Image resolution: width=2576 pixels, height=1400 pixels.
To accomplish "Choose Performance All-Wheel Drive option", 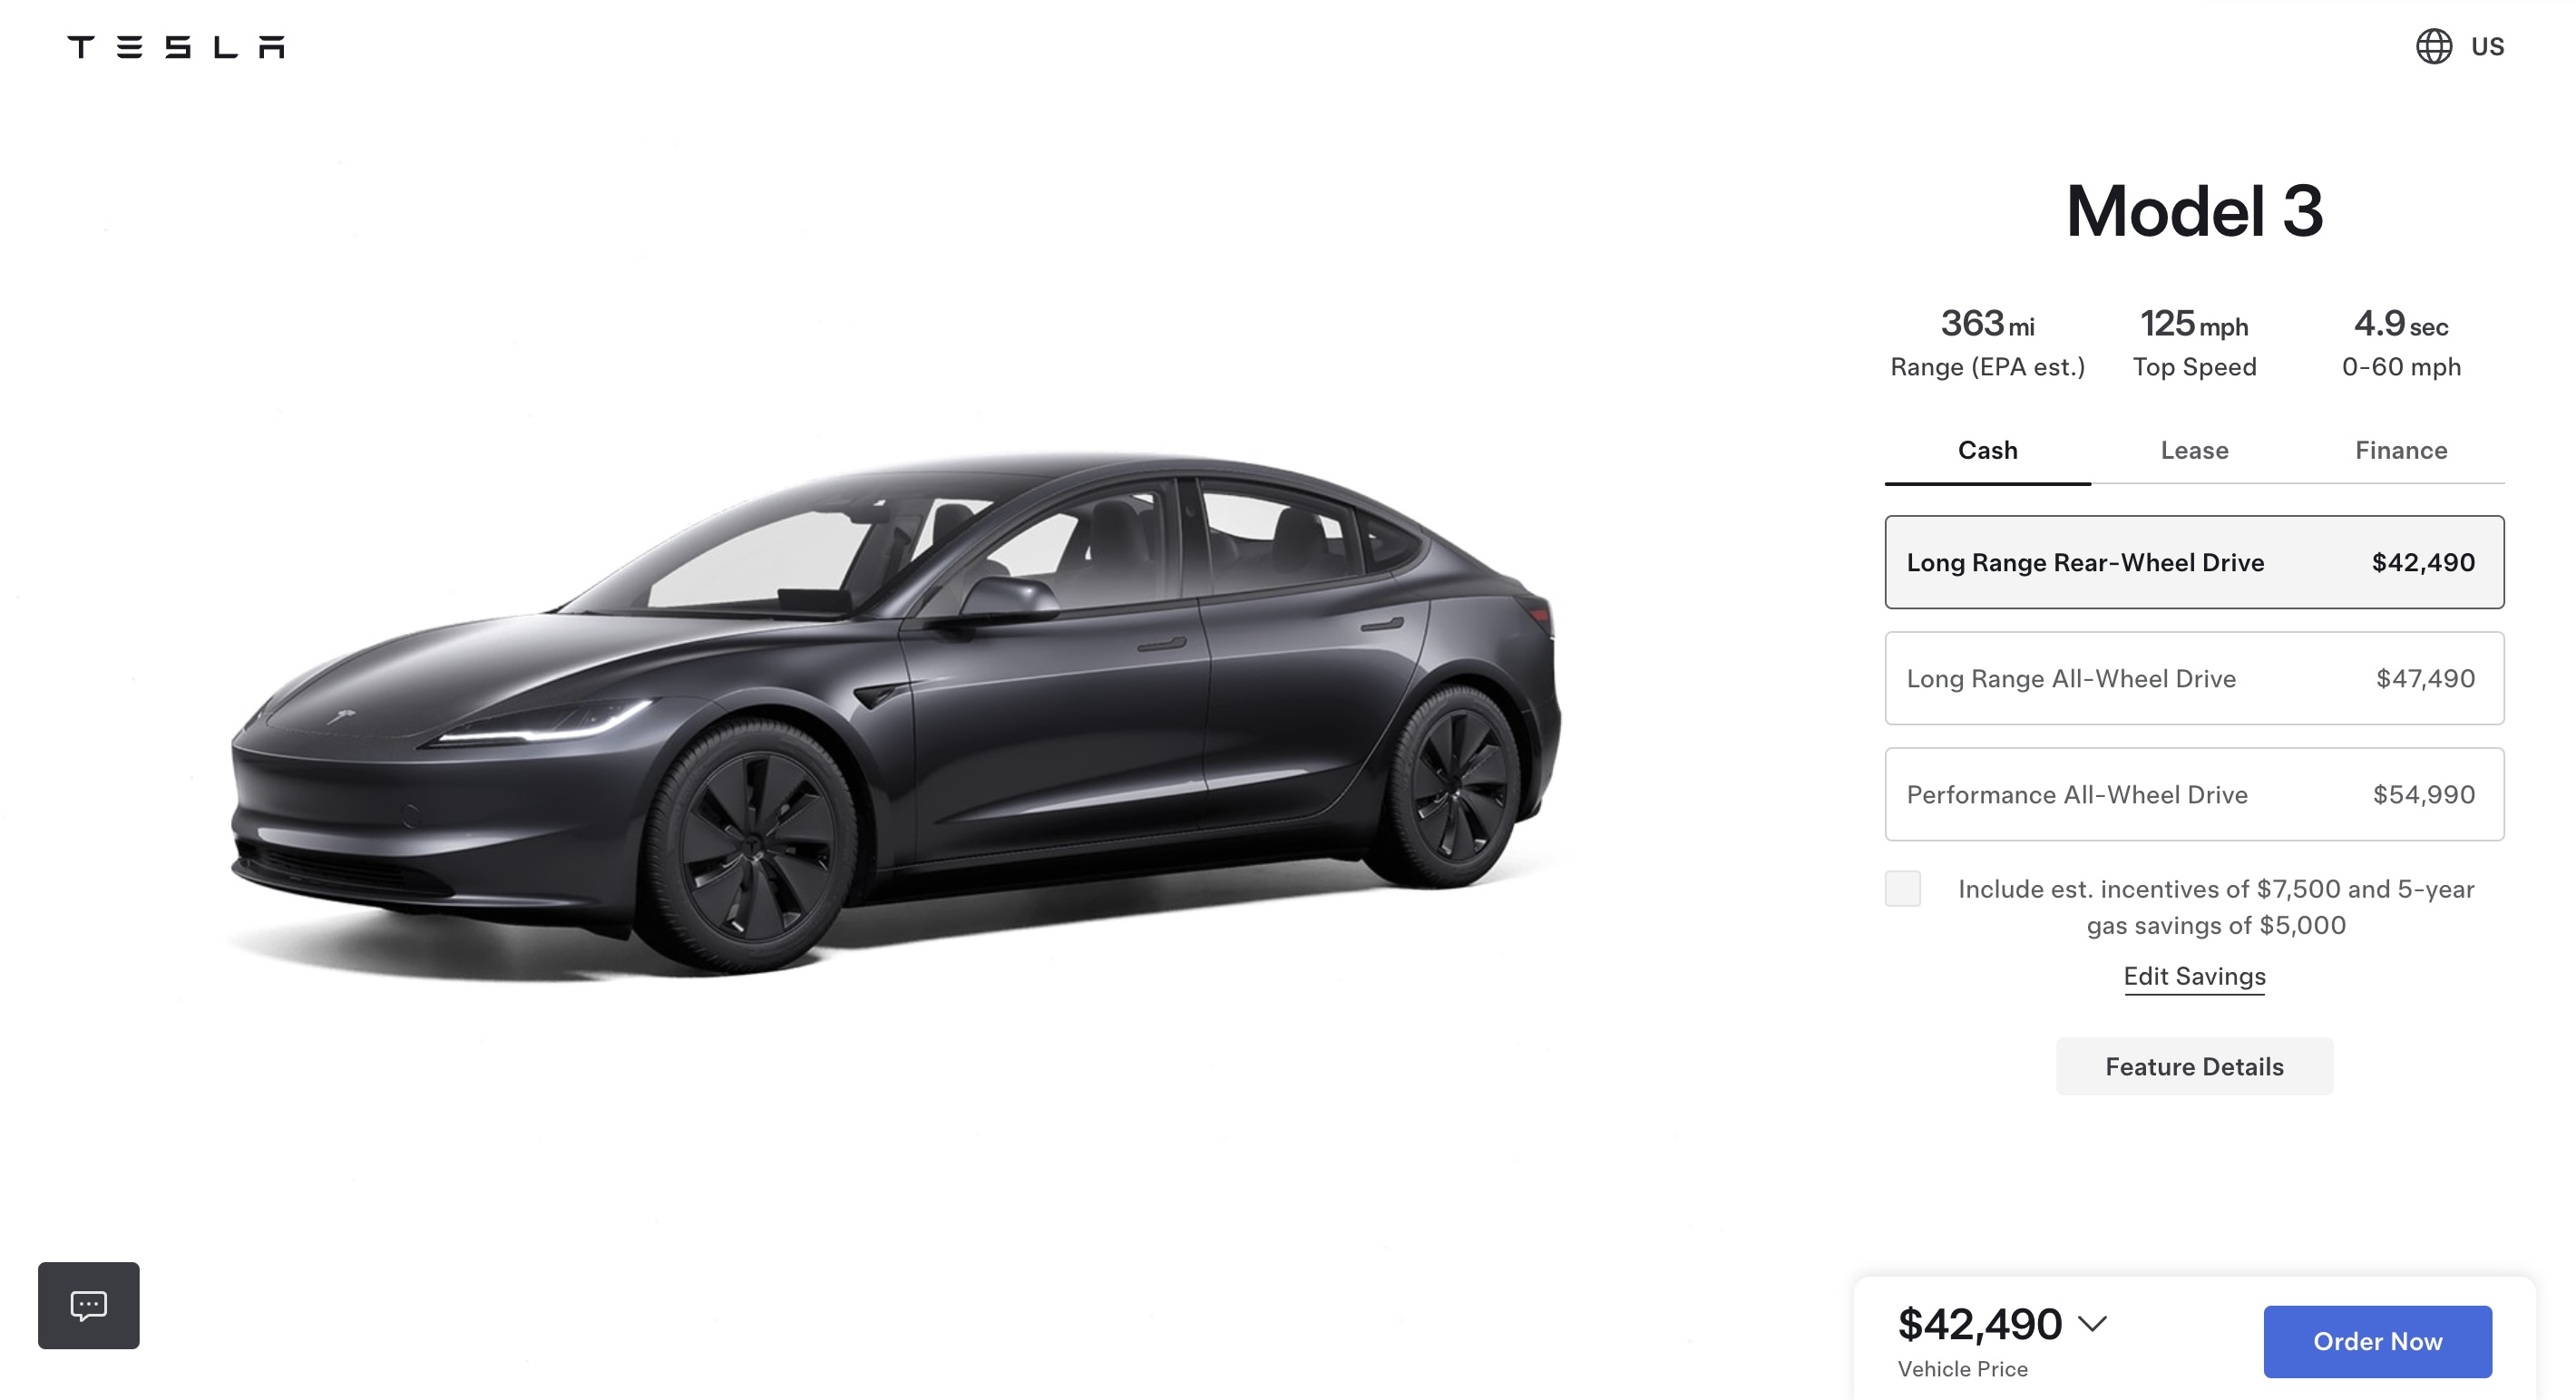I will (2194, 794).
